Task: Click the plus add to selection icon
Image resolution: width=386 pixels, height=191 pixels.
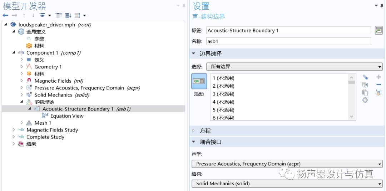Action: [x=378, y=77]
